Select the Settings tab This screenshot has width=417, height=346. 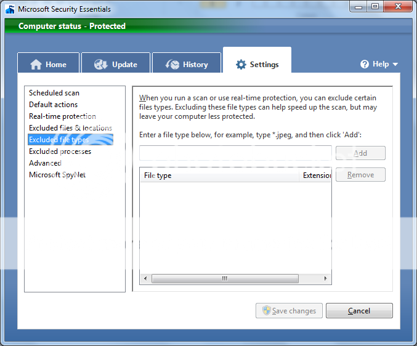click(x=257, y=60)
